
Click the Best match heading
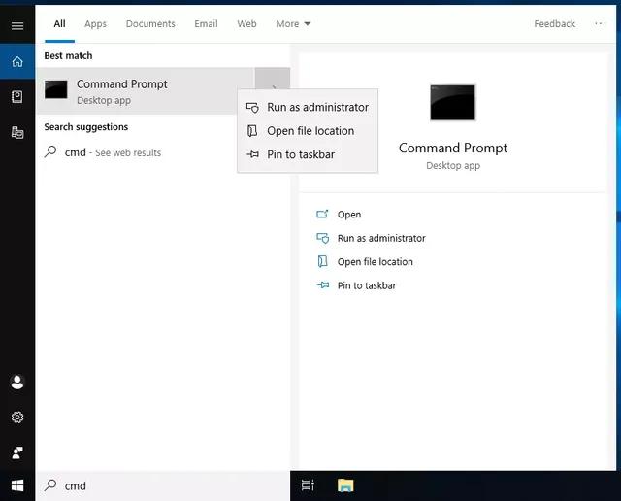coord(68,56)
